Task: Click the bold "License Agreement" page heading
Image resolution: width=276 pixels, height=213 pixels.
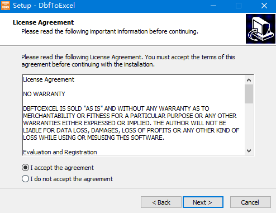Action: tap(43, 22)
